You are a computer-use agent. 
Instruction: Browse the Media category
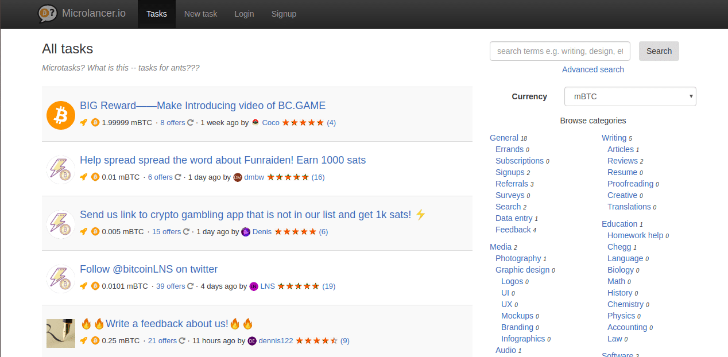click(x=501, y=247)
